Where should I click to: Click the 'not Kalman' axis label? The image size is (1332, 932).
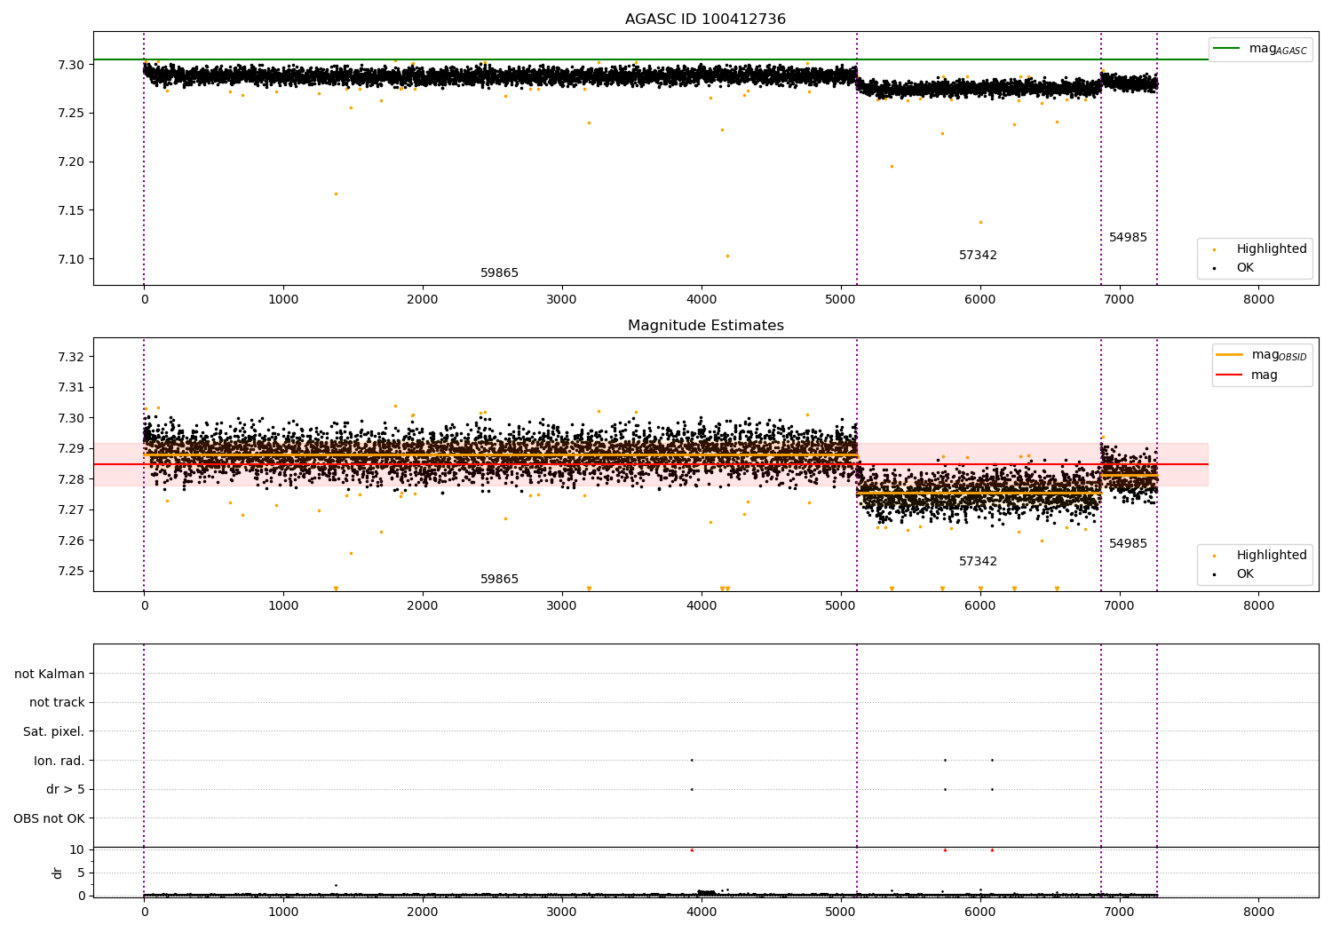click(50, 674)
